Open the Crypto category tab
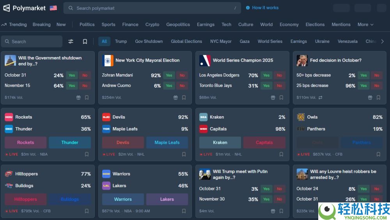Screen dimensions: 390x220 pos(152,25)
